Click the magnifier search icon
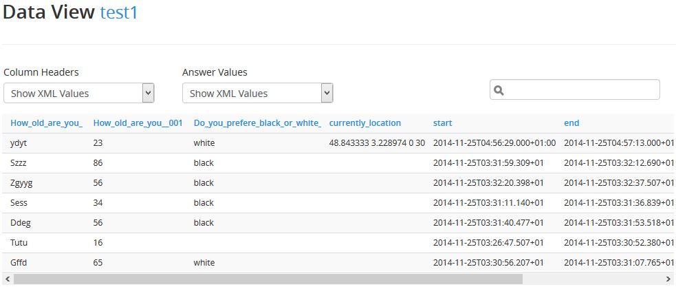The image size is (676, 289). click(499, 90)
